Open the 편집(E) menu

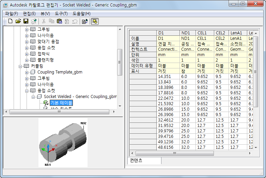pyautogui.click(x=29, y=14)
